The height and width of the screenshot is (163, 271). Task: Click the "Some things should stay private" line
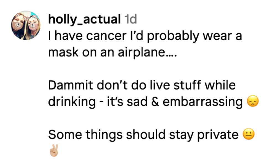click(x=143, y=135)
